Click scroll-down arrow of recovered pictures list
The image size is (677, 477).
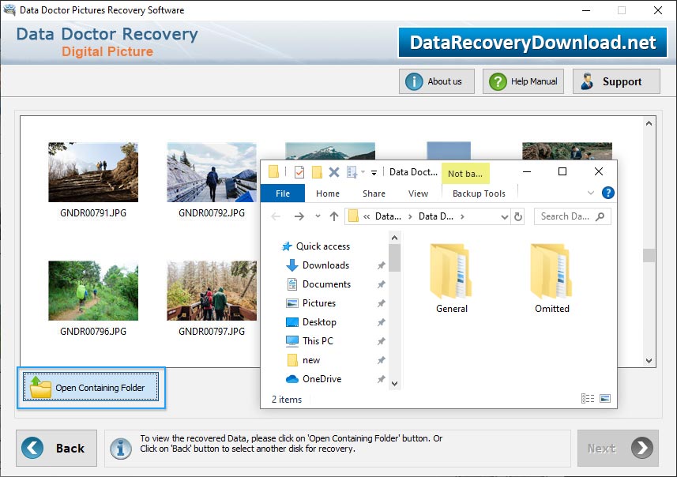point(649,360)
